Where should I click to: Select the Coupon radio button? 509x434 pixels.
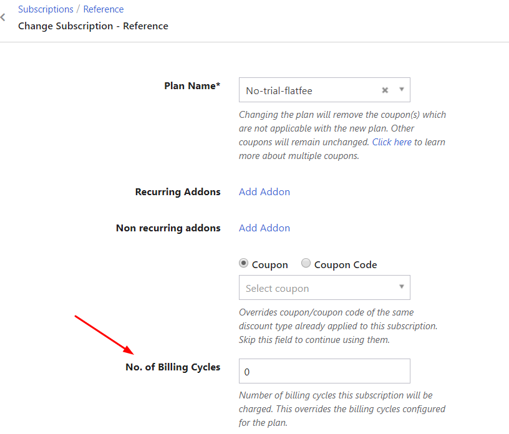[244, 264]
